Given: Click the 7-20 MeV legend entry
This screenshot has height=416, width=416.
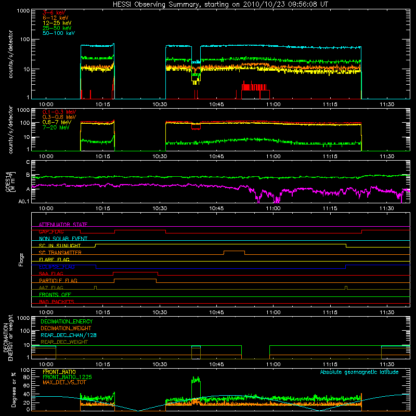Looking at the screenshot, I should [x=56, y=127].
